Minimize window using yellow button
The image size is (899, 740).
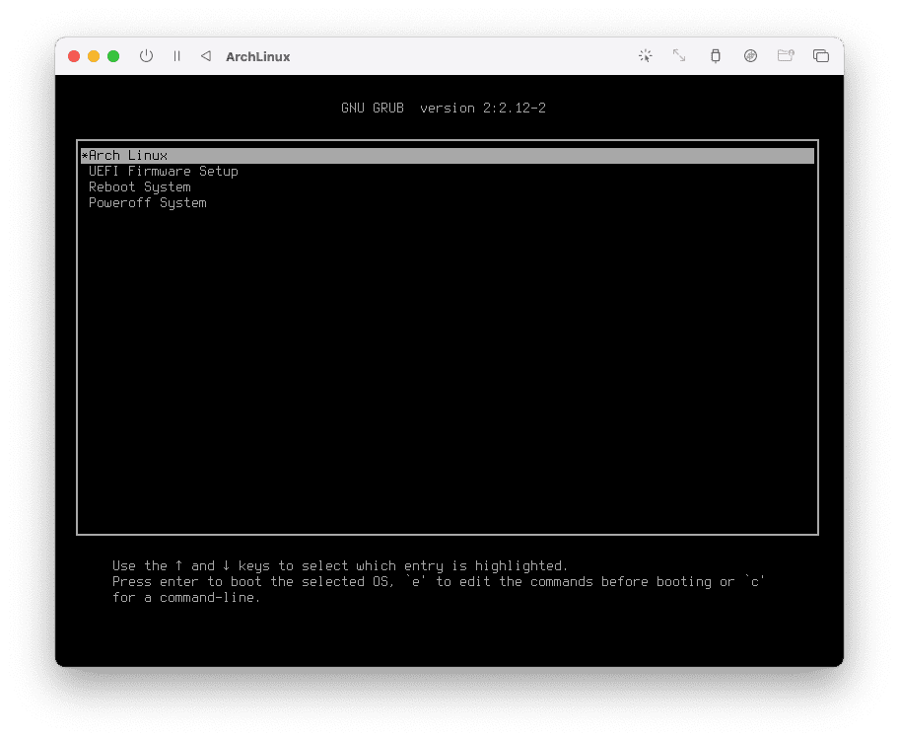94,56
